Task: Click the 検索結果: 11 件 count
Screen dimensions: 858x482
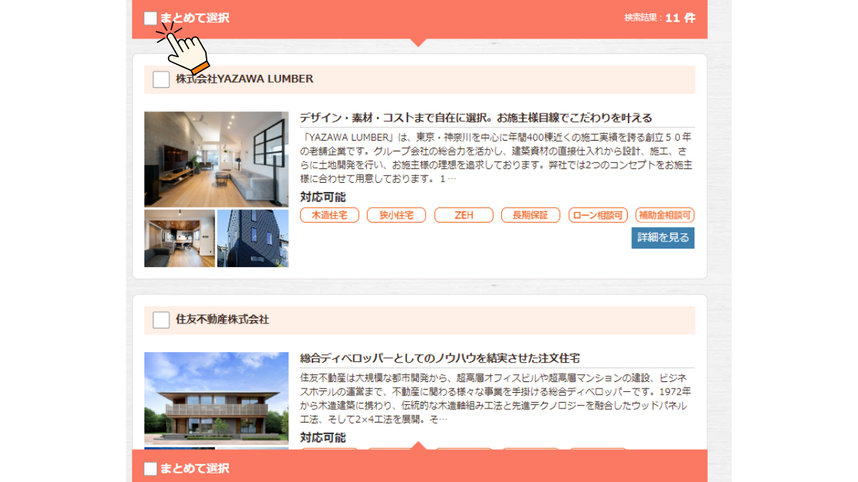Action: (x=659, y=19)
